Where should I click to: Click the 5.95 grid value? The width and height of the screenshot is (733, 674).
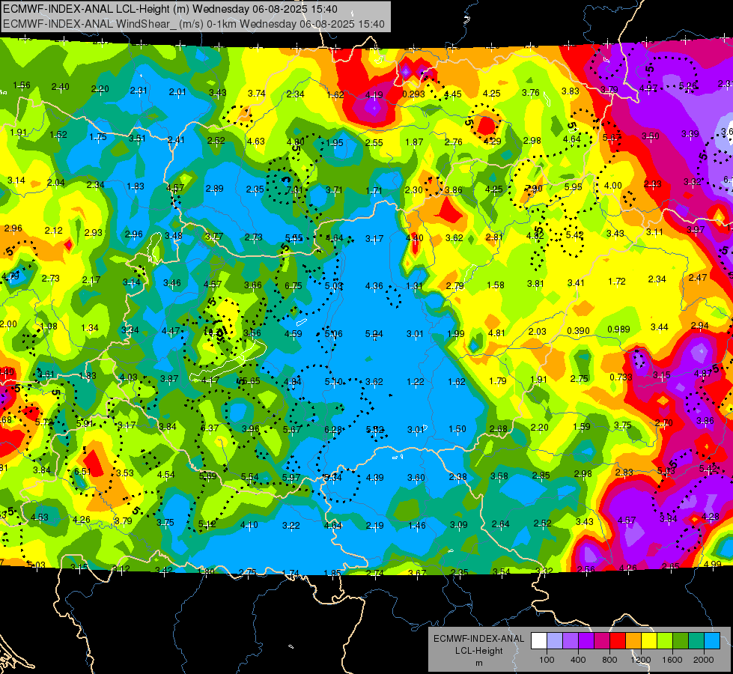point(573,186)
